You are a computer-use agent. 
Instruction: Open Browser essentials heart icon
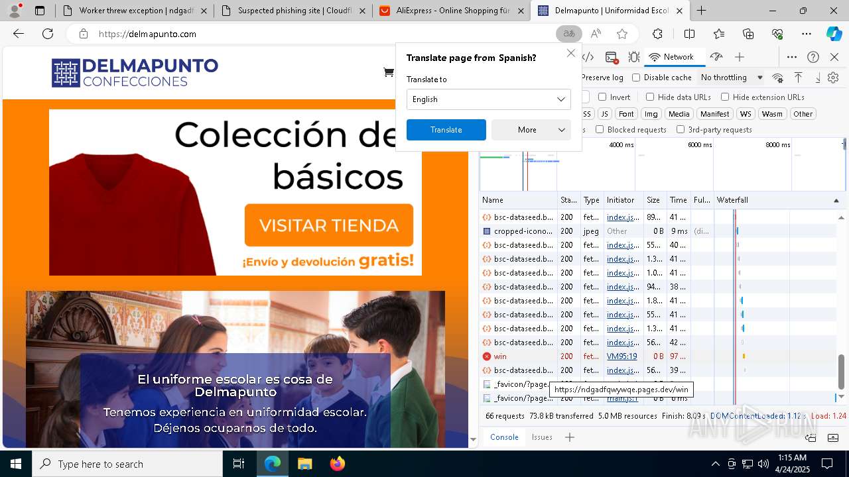pos(777,34)
